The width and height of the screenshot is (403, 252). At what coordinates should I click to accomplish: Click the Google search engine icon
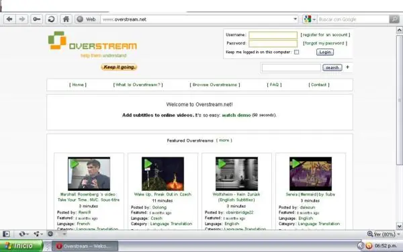pyautogui.click(x=307, y=19)
